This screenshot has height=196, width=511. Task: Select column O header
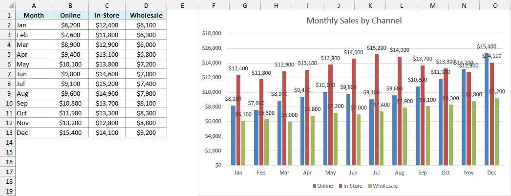point(495,5)
